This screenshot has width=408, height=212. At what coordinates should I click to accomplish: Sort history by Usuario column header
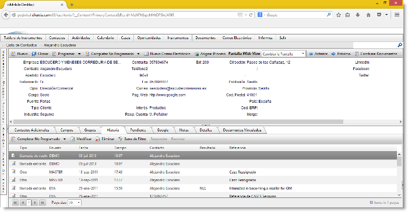[x=55, y=148]
